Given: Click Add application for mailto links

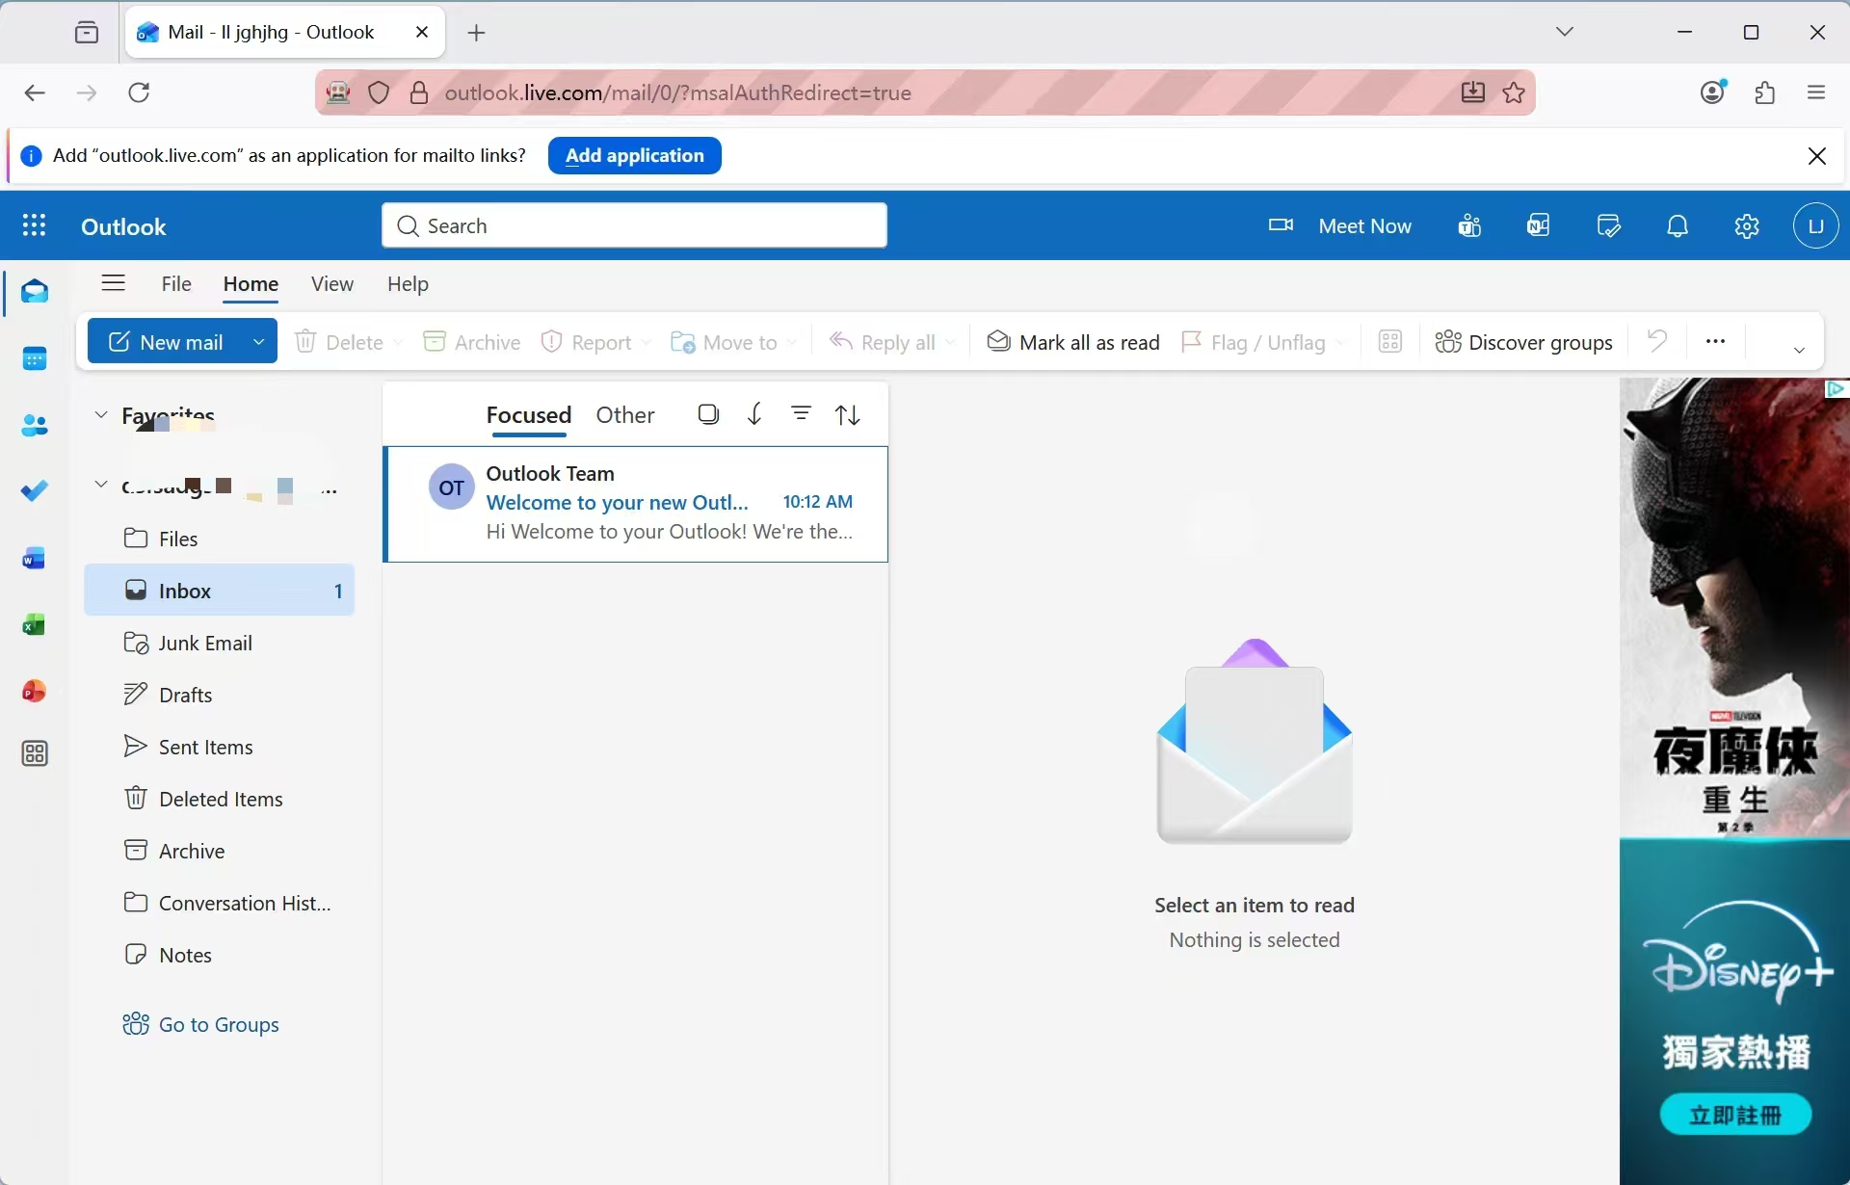Looking at the screenshot, I should pyautogui.click(x=633, y=155).
